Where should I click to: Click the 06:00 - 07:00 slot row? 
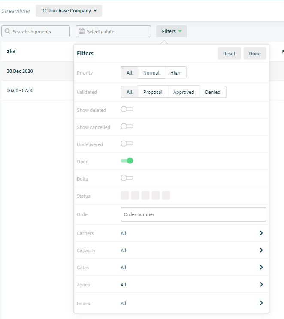click(x=37, y=90)
